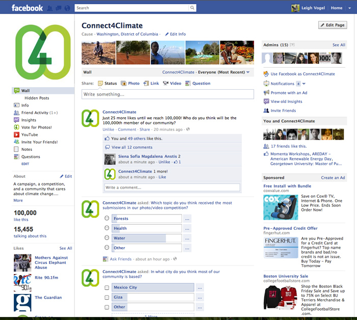The image size is (357, 320).
Task: Select the Health radio option
Action: coord(107,228)
